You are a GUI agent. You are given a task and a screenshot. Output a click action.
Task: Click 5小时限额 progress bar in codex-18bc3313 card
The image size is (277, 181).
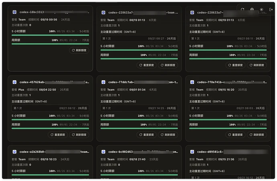click(50, 35)
